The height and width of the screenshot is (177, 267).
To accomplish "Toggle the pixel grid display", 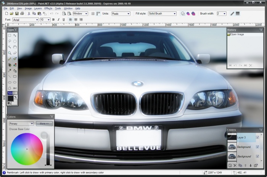I will [x=93, y=13].
